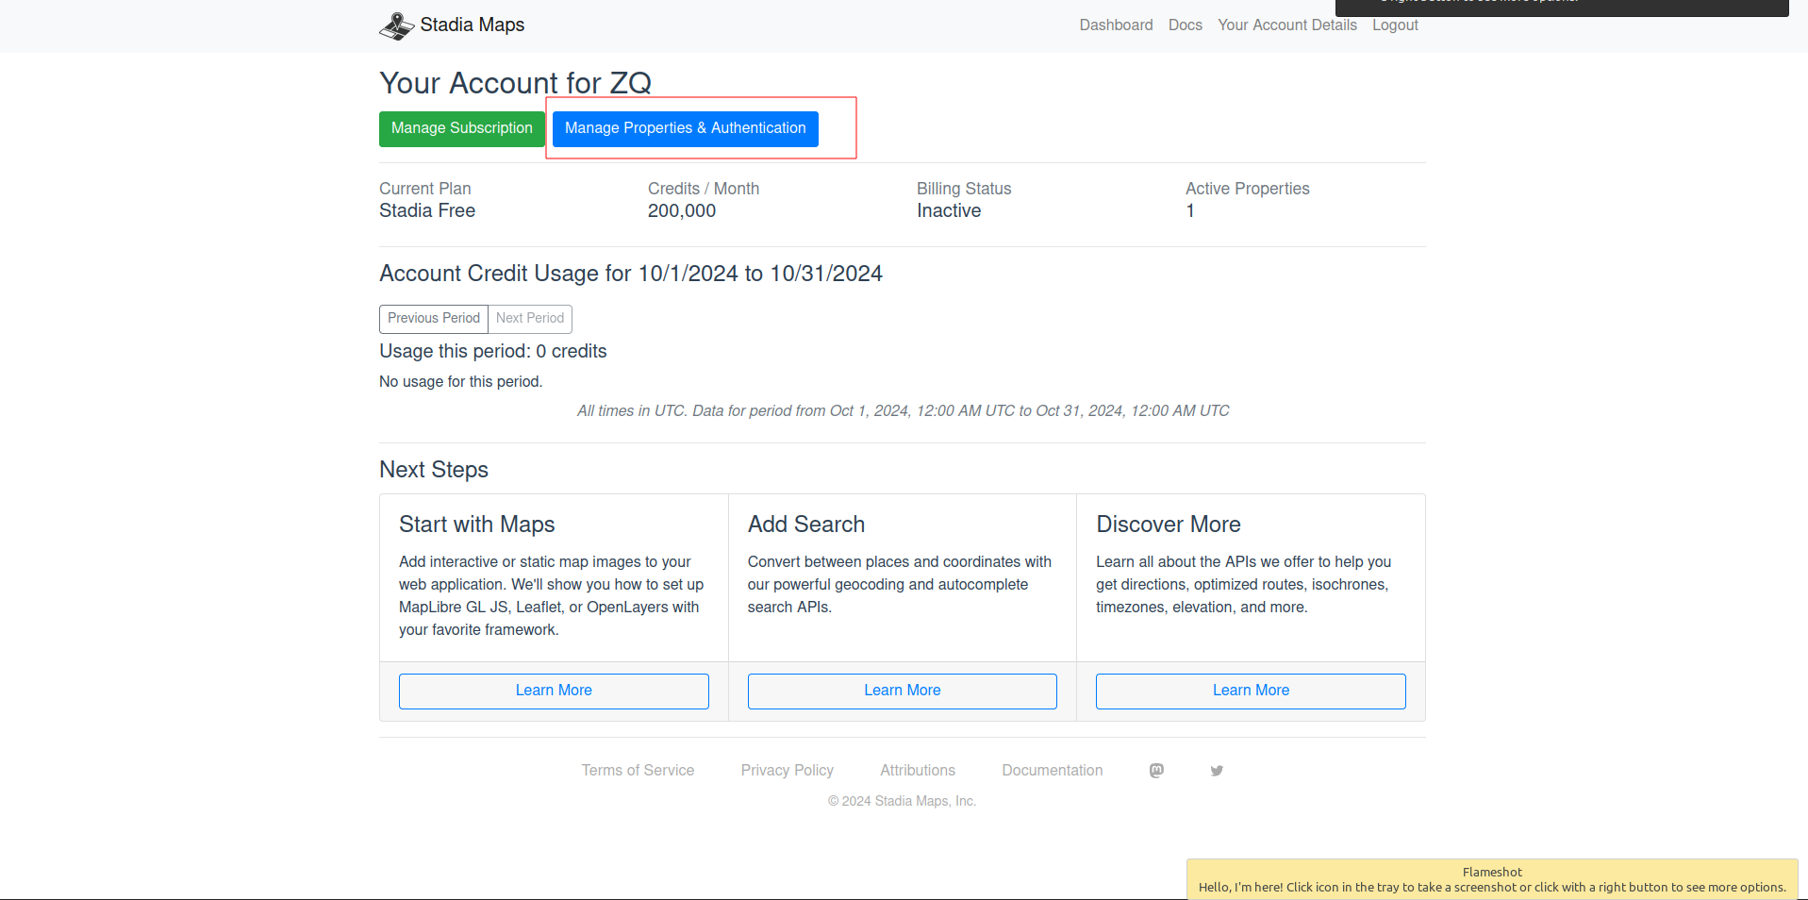Viewport: 1808px width, 900px height.
Task: Click the Flameshot notification popup
Action: [x=1492, y=879]
